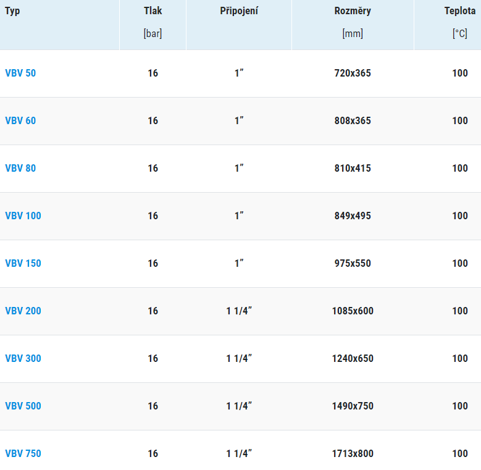Screen dimensions: 481x470
Task: Select the dimensions value 849x495
Action: pyautogui.click(x=353, y=216)
